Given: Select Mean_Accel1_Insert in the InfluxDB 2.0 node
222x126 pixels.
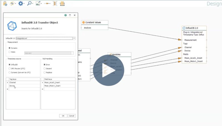Looking at the screenshot, I should (x=193, y=58).
